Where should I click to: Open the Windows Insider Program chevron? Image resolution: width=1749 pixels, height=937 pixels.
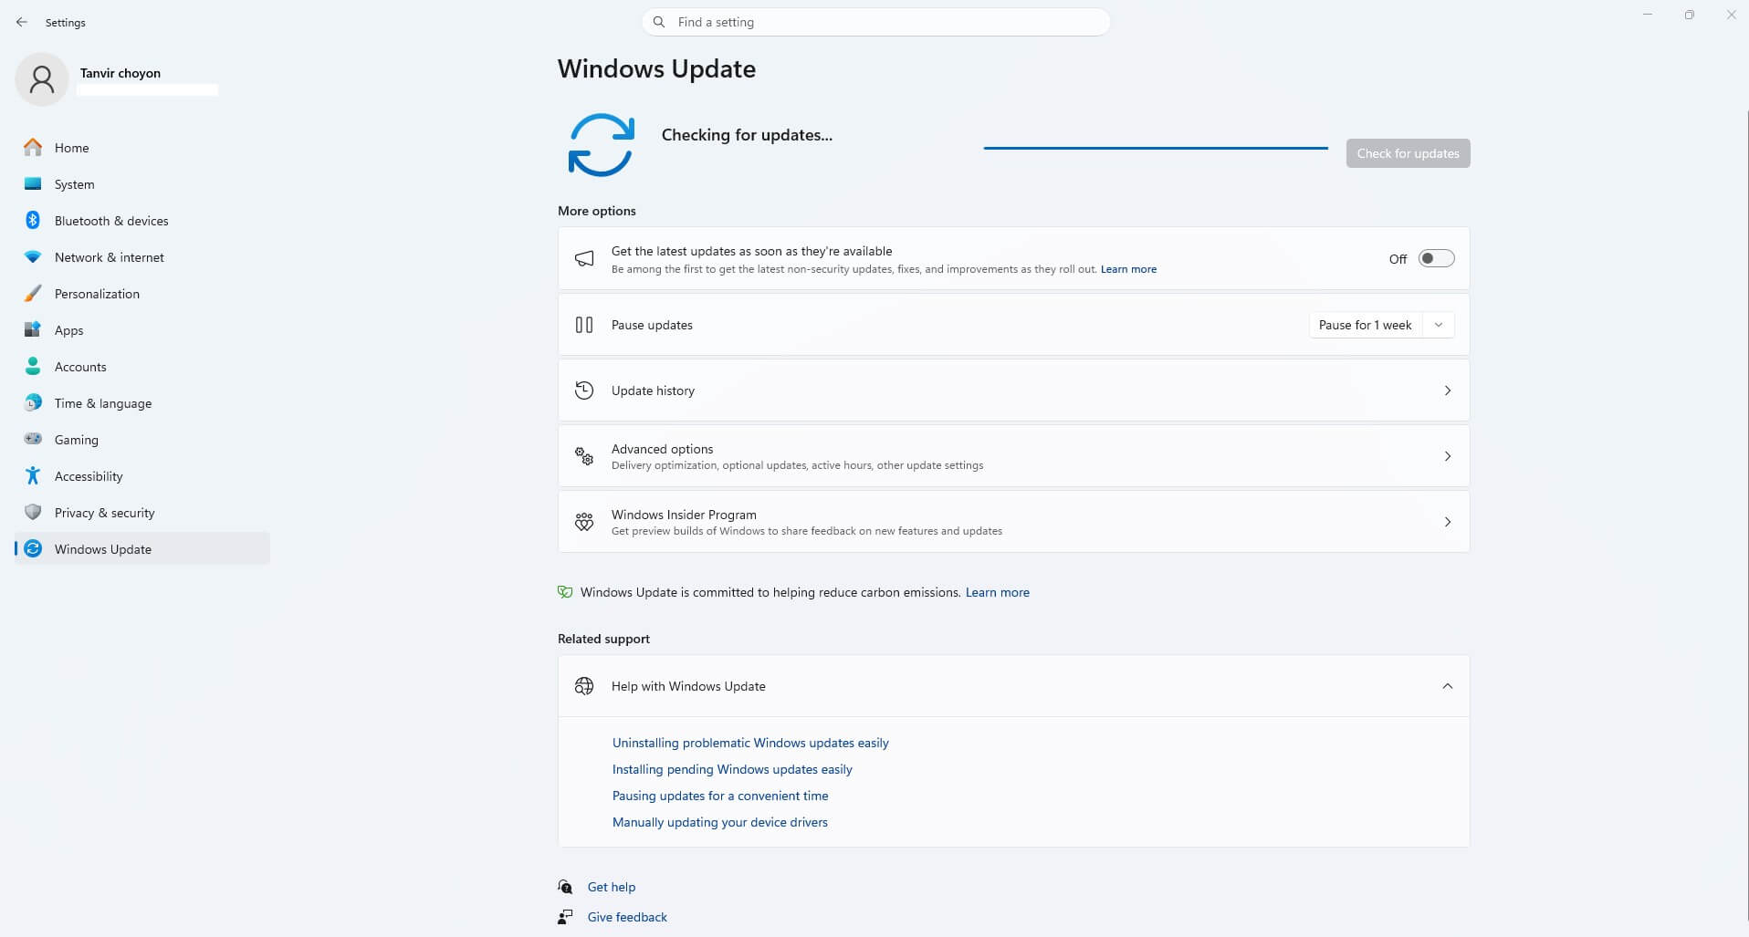(1448, 522)
